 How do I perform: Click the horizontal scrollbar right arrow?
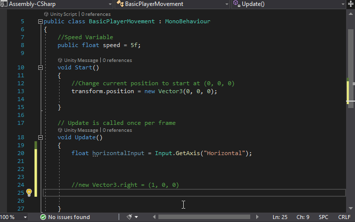point(257,217)
